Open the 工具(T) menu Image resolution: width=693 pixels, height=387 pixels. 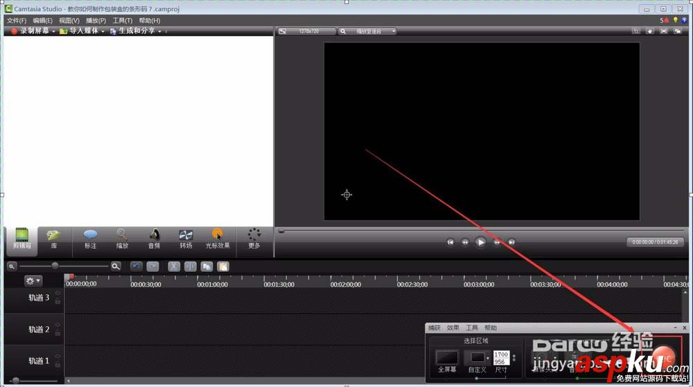tap(122, 20)
